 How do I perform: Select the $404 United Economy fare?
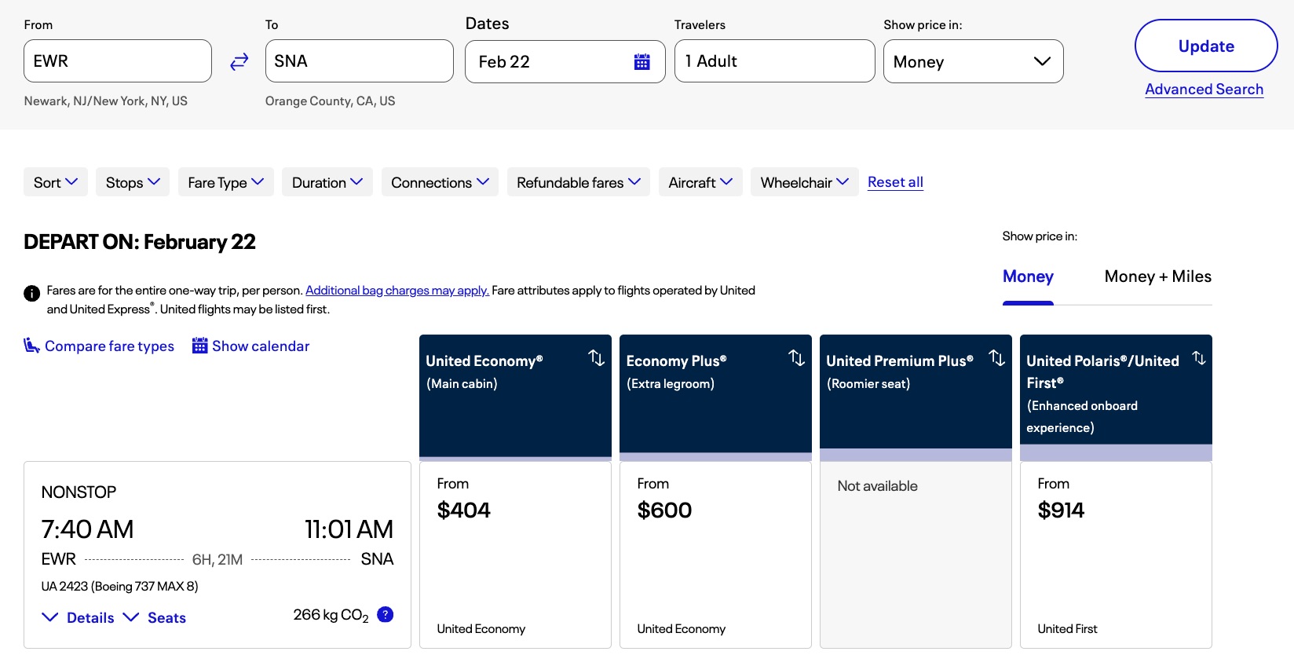[515, 554]
